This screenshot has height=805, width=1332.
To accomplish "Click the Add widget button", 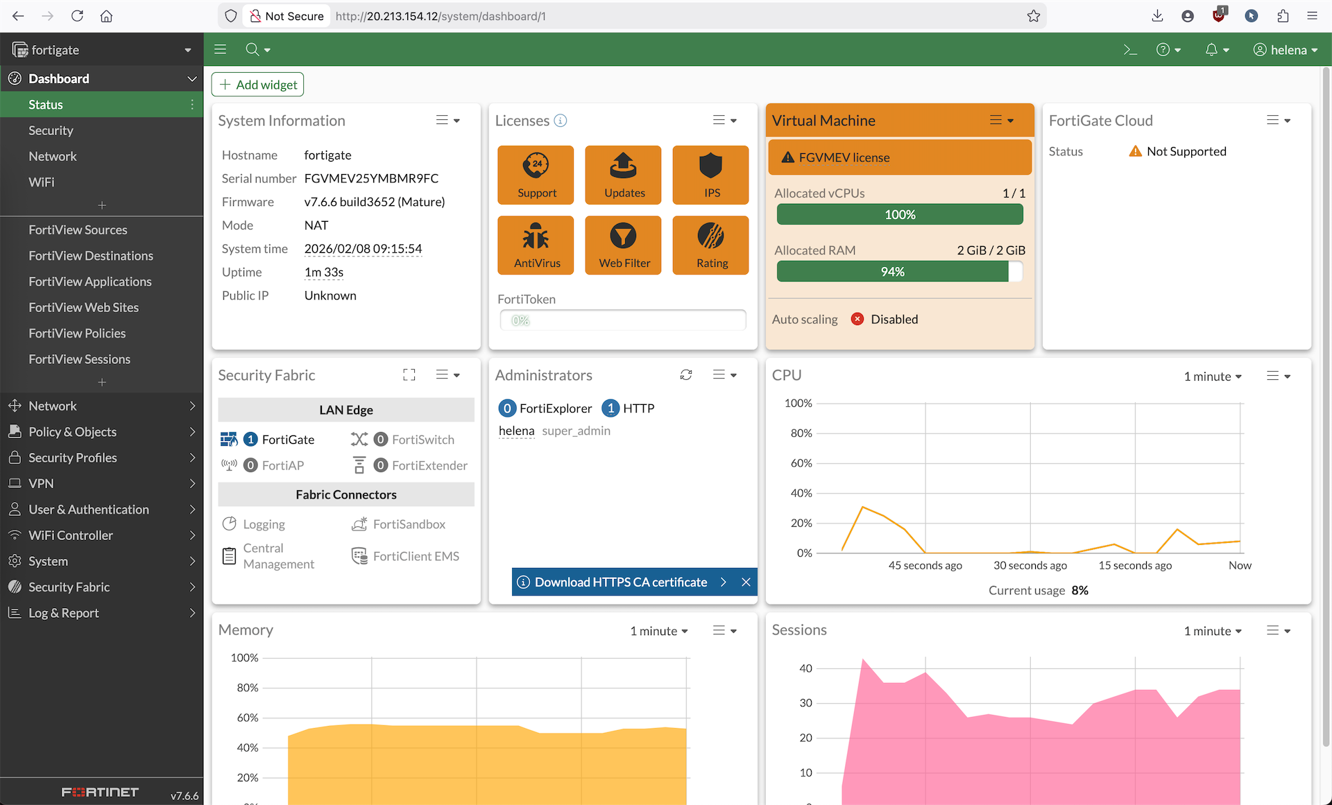I will 258,85.
